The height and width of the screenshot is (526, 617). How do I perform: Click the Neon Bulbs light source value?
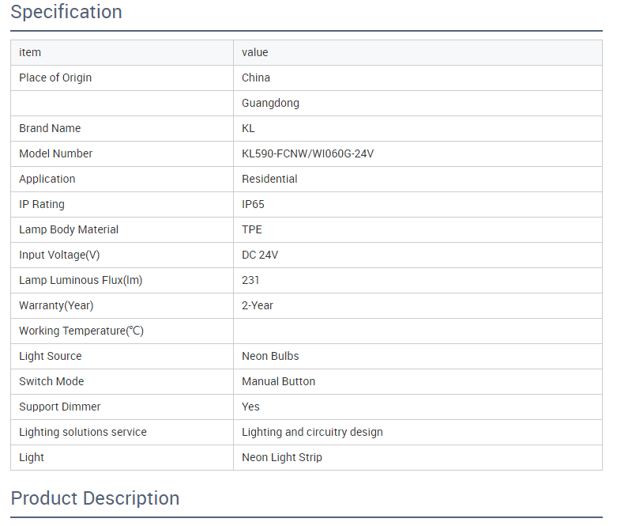pyautogui.click(x=270, y=356)
